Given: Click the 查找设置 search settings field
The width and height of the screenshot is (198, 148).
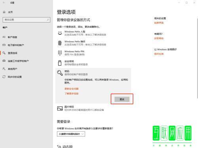Looking at the screenshot, I should tap(27, 20).
